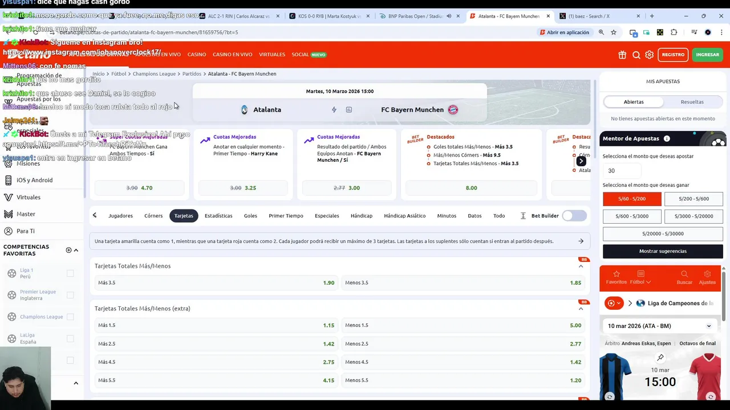The width and height of the screenshot is (730, 410).
Task: Select the S/60 - S/200 win range
Action: click(632, 199)
